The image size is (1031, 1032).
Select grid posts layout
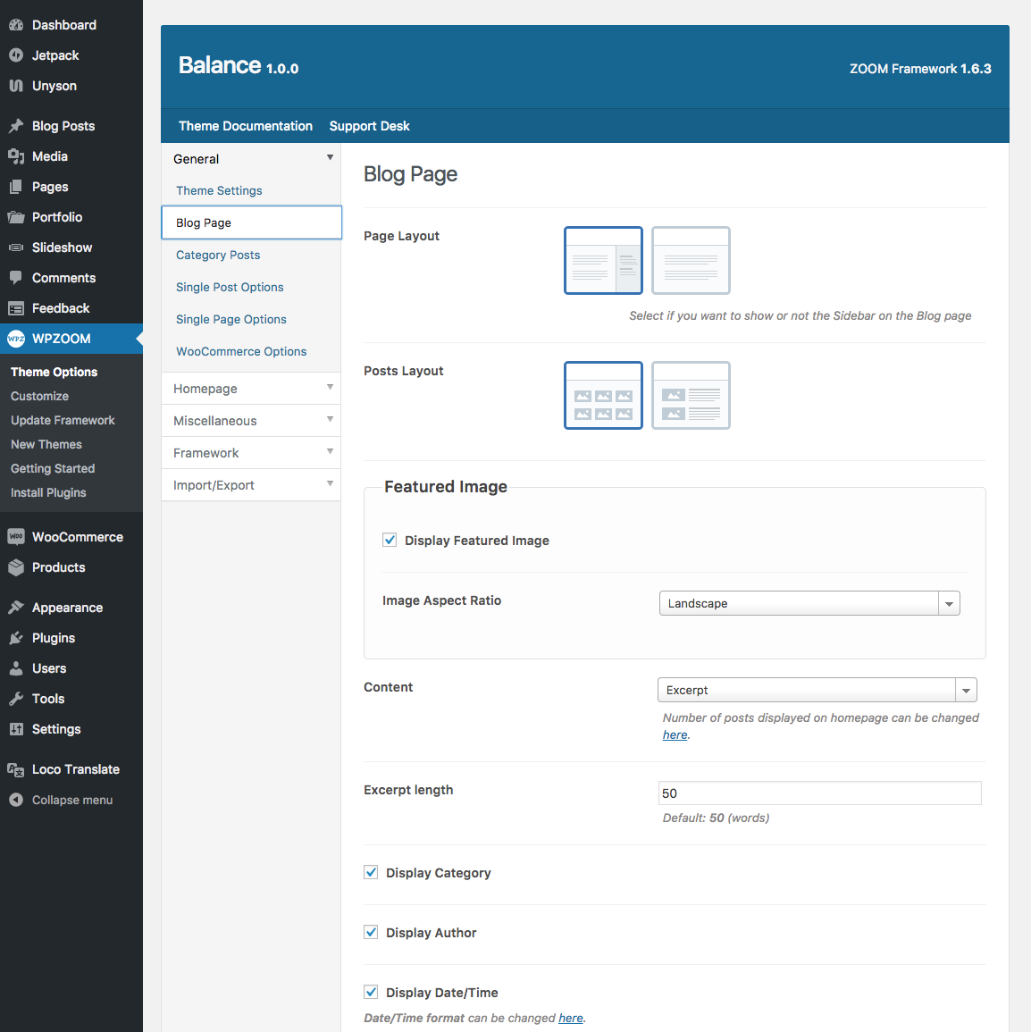[603, 396]
